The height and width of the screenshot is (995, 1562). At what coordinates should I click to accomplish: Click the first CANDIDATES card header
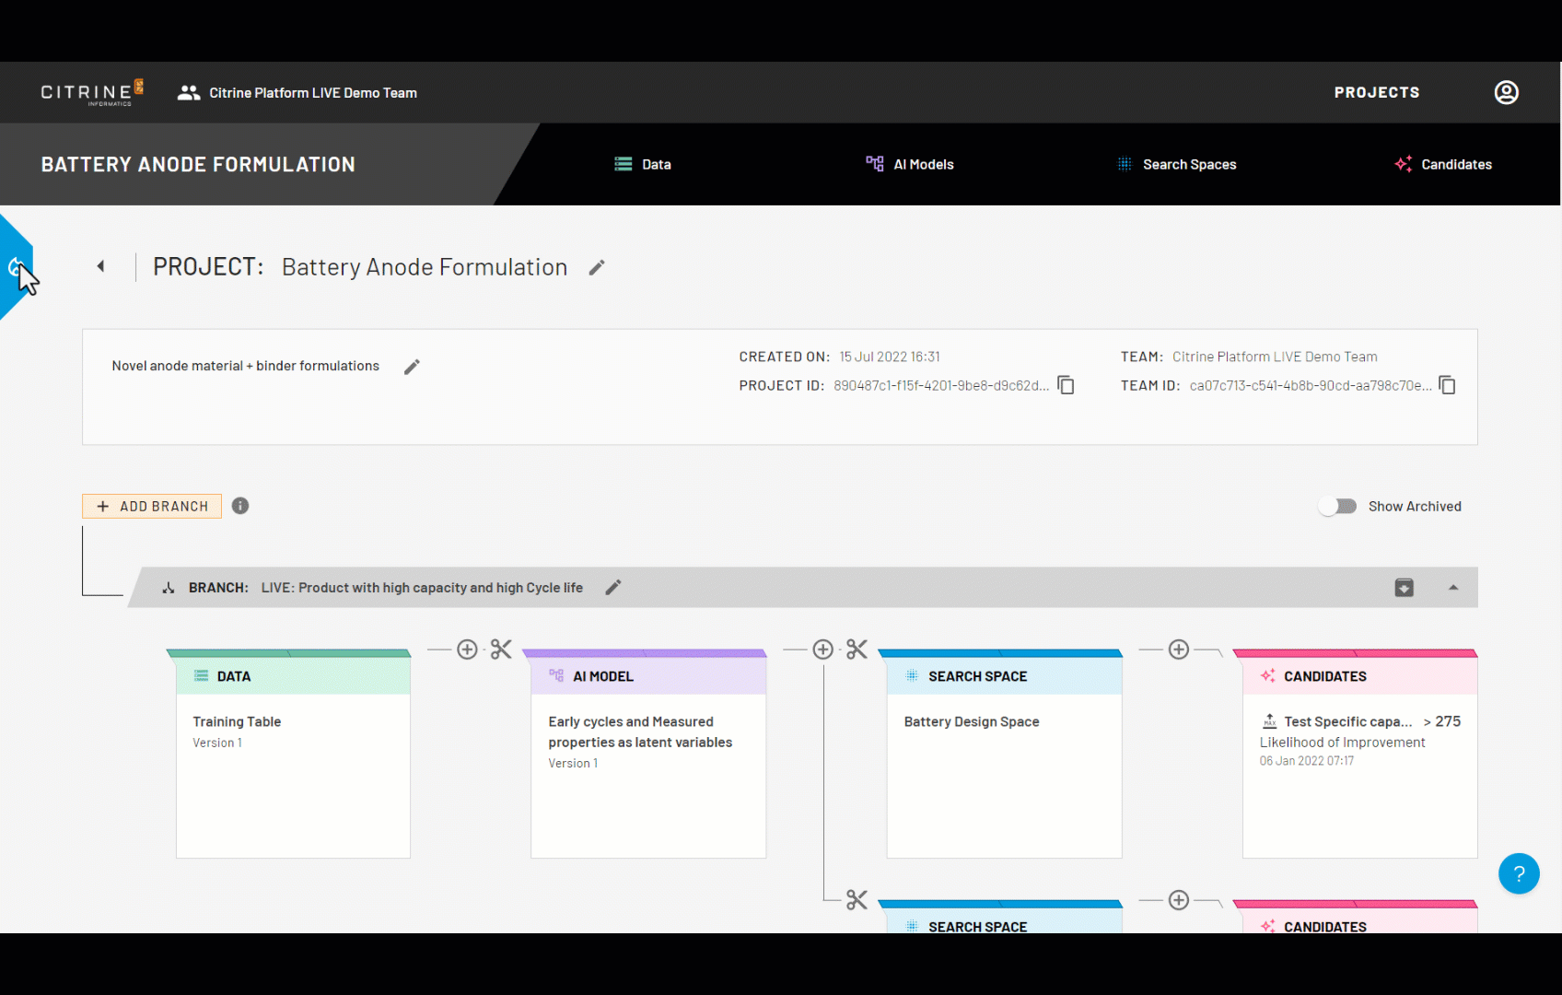coord(1359,675)
